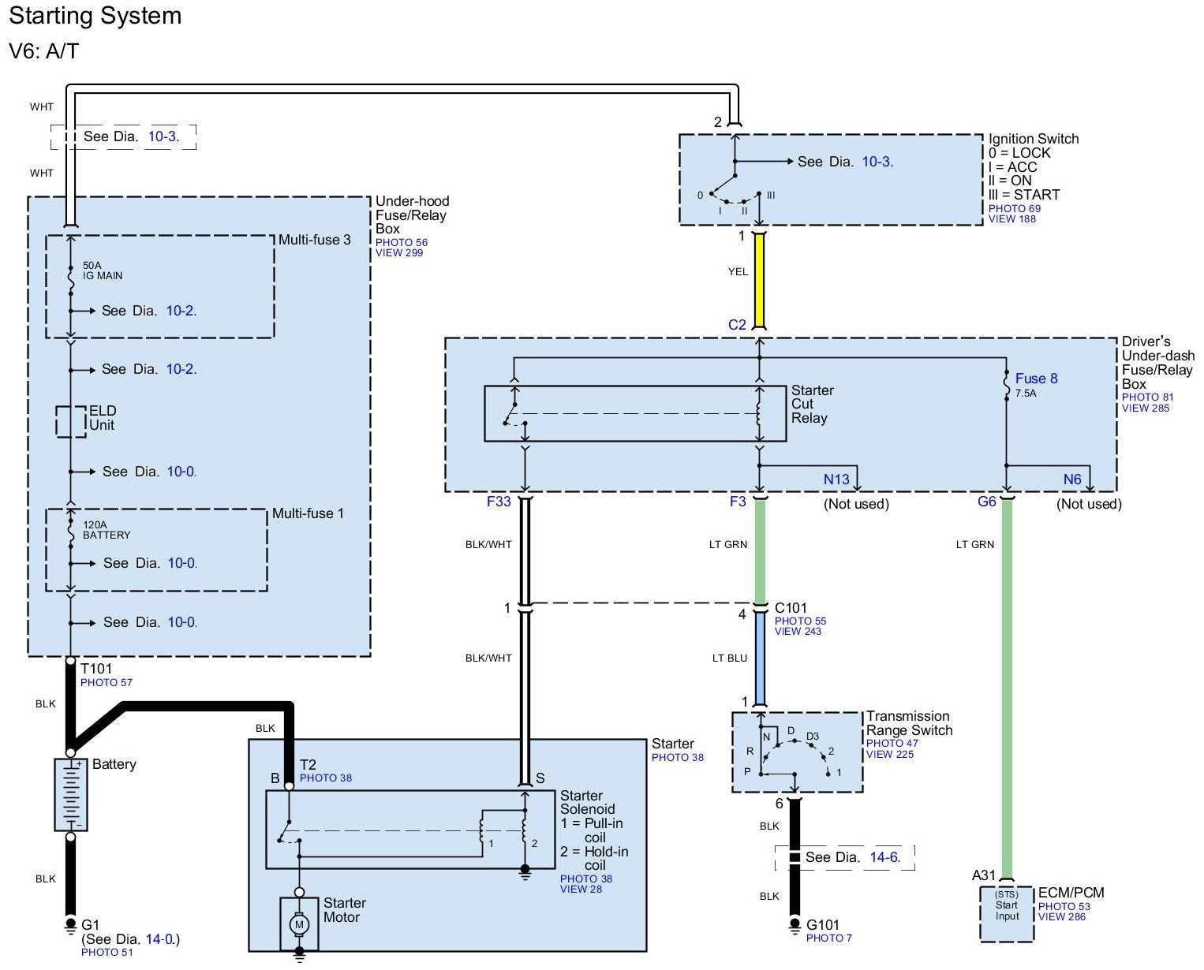Click the G1 ground symbol

(x=70, y=924)
